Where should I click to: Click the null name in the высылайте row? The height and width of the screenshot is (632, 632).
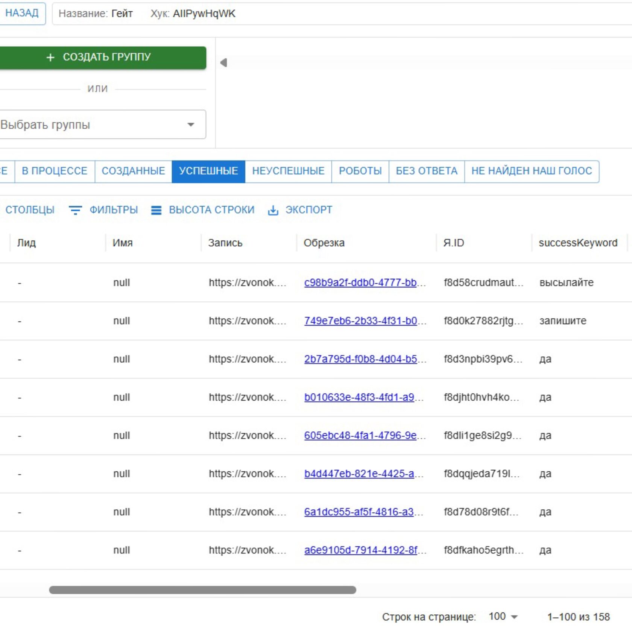122,283
